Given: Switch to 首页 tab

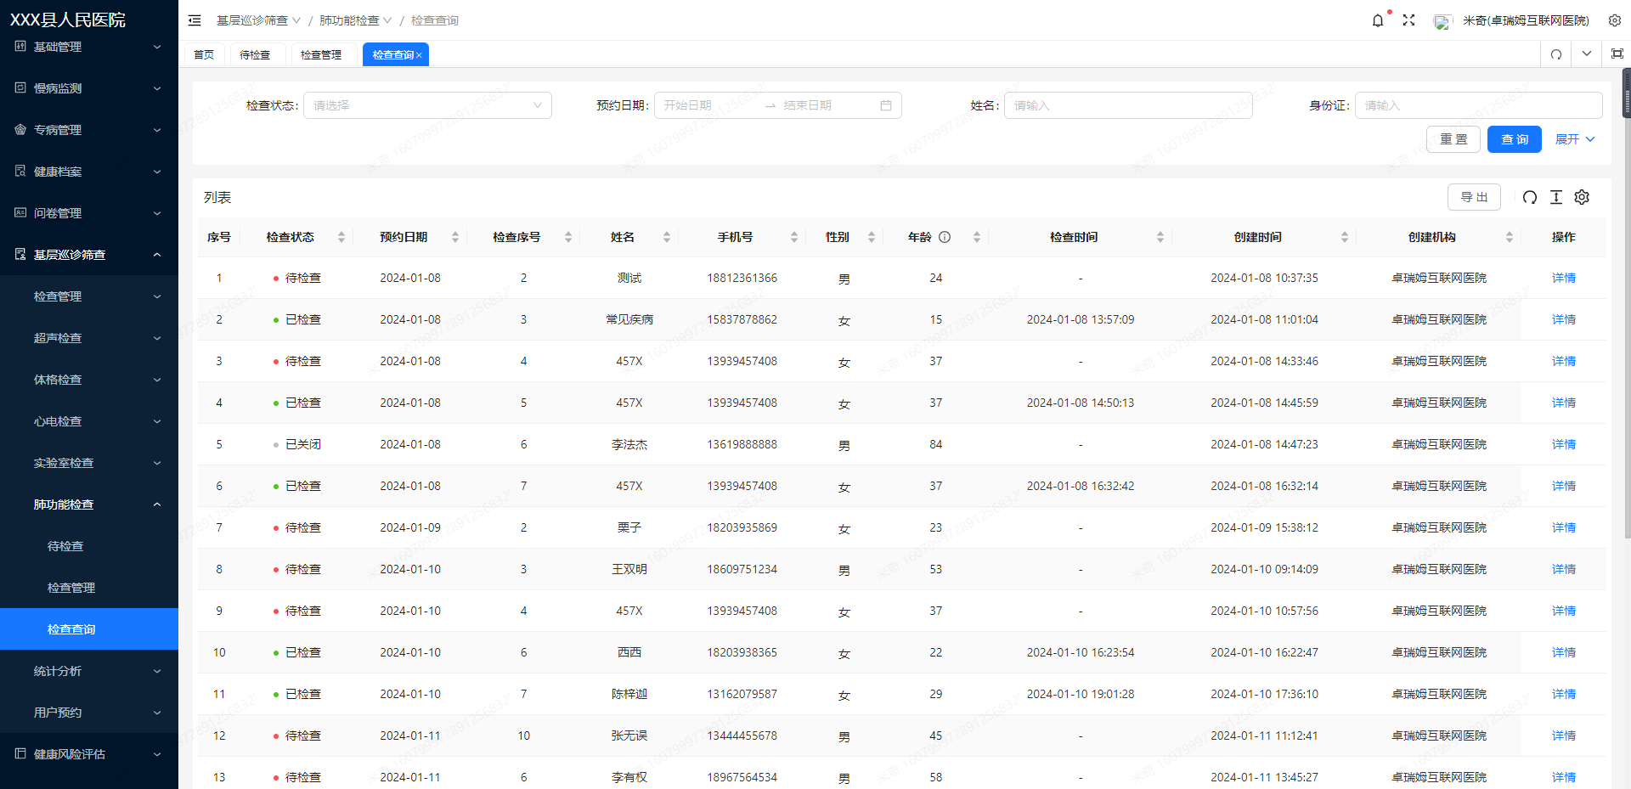Looking at the screenshot, I should coord(204,54).
